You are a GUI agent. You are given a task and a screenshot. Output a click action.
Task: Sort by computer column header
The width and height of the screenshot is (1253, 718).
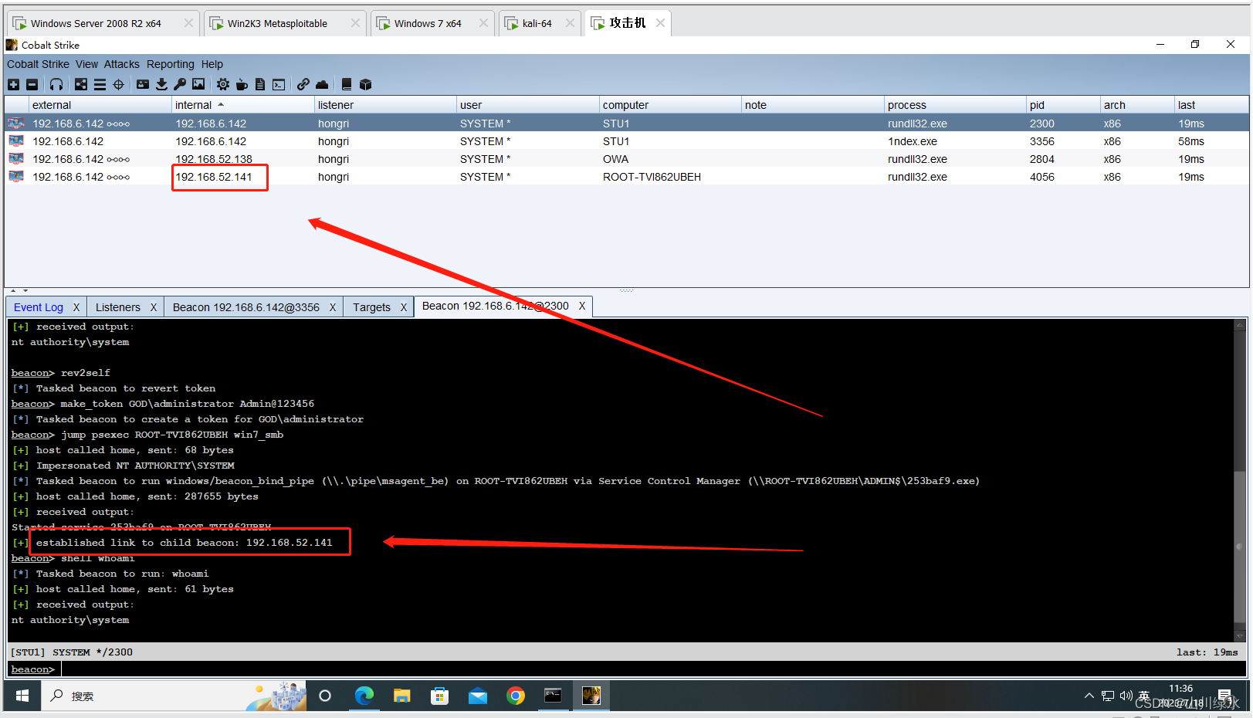[x=671, y=105]
